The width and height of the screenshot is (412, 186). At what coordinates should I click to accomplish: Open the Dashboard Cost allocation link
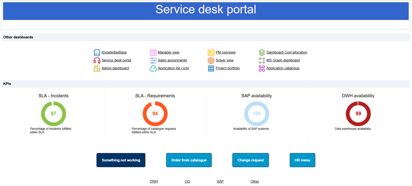[287, 53]
